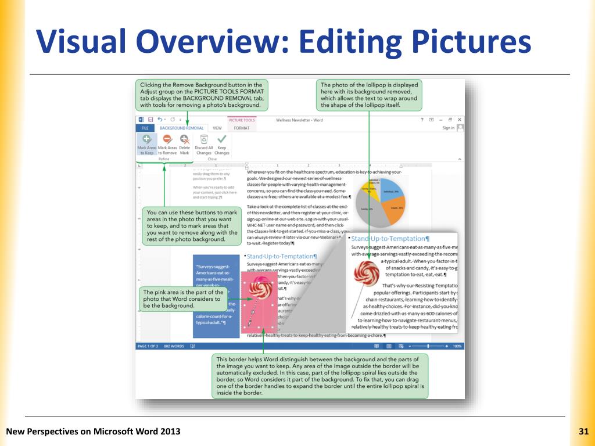This screenshot has height=446, width=595.
Task: Click the slide title Visual Overview: Editing Pictures
Action: tap(284, 41)
